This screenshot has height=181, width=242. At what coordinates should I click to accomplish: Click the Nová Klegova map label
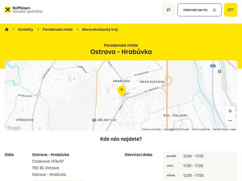click(152, 82)
